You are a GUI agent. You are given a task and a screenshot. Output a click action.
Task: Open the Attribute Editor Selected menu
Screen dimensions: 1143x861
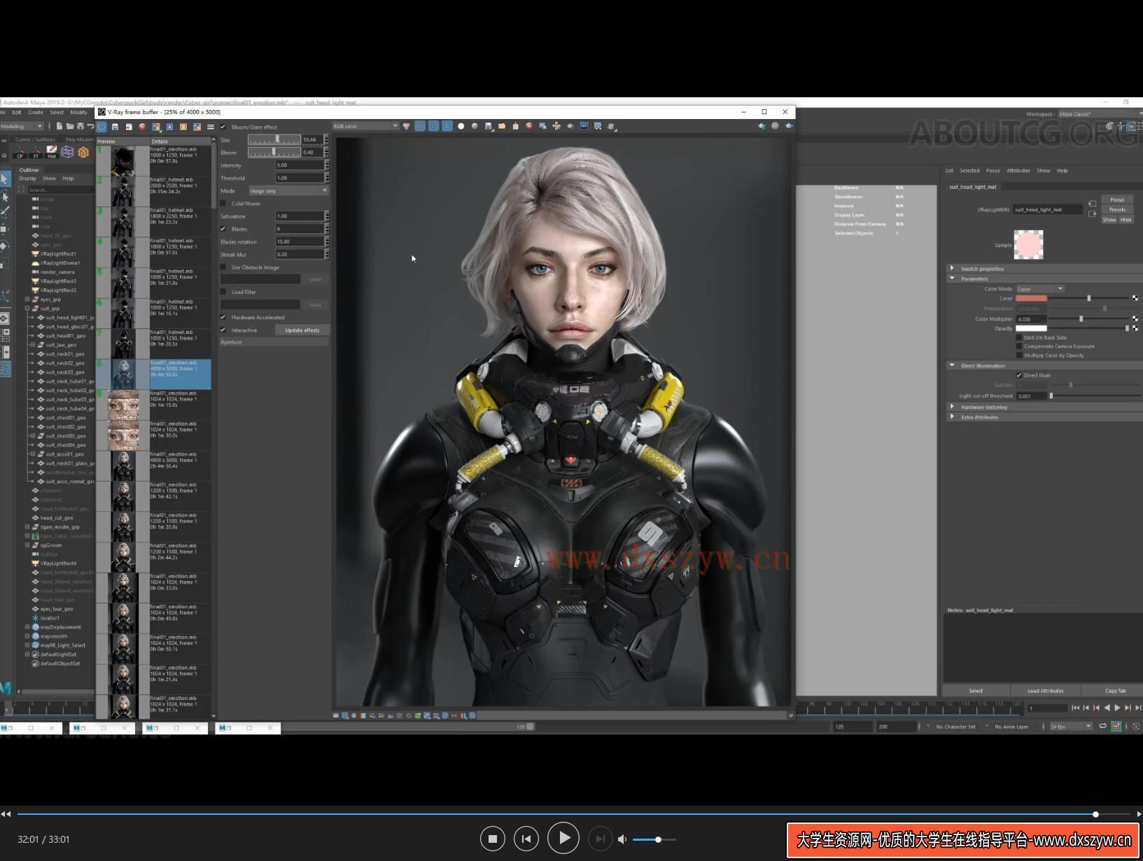click(969, 171)
